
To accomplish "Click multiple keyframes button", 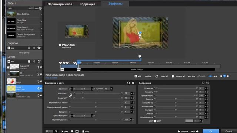I will coord(148,76).
